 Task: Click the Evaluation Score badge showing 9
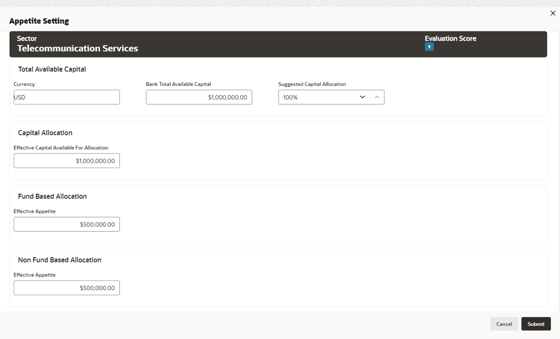pos(429,47)
